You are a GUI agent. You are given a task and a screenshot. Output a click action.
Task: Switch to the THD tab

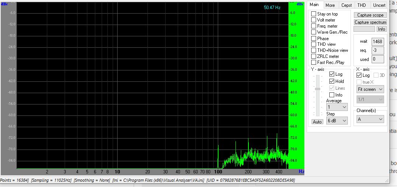[x=361, y=5]
